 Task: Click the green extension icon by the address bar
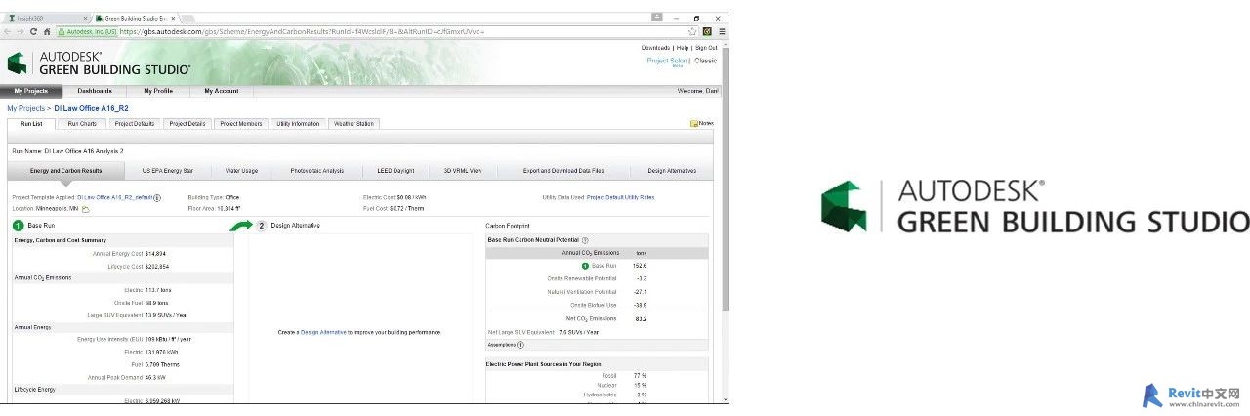[x=707, y=31]
